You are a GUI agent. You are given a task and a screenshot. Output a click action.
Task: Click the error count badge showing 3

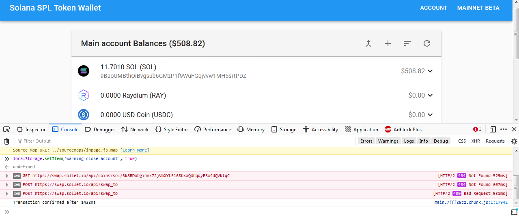click(477, 129)
